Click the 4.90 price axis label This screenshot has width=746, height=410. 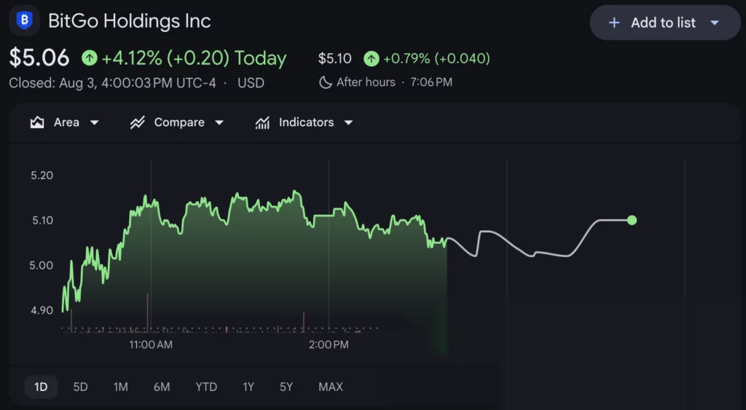coord(42,310)
